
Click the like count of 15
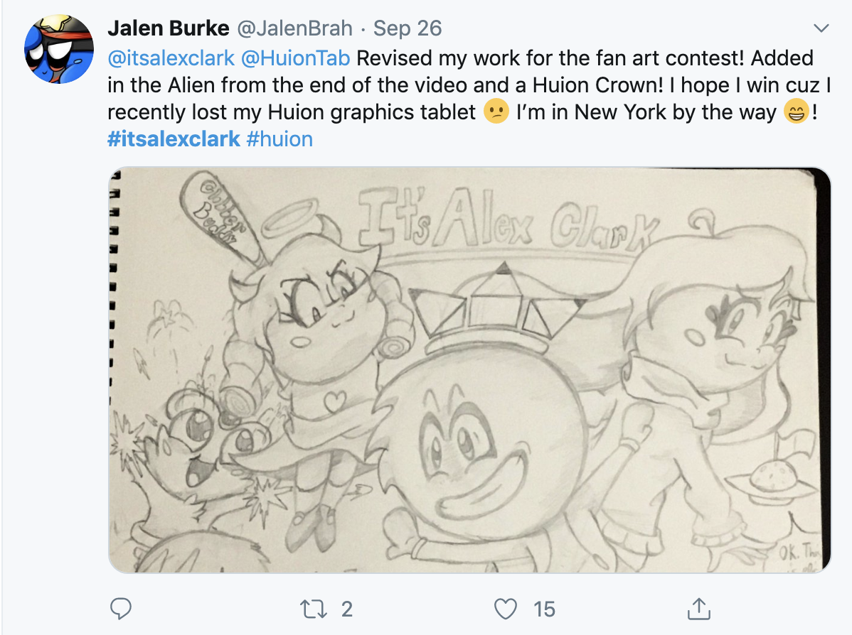click(544, 609)
